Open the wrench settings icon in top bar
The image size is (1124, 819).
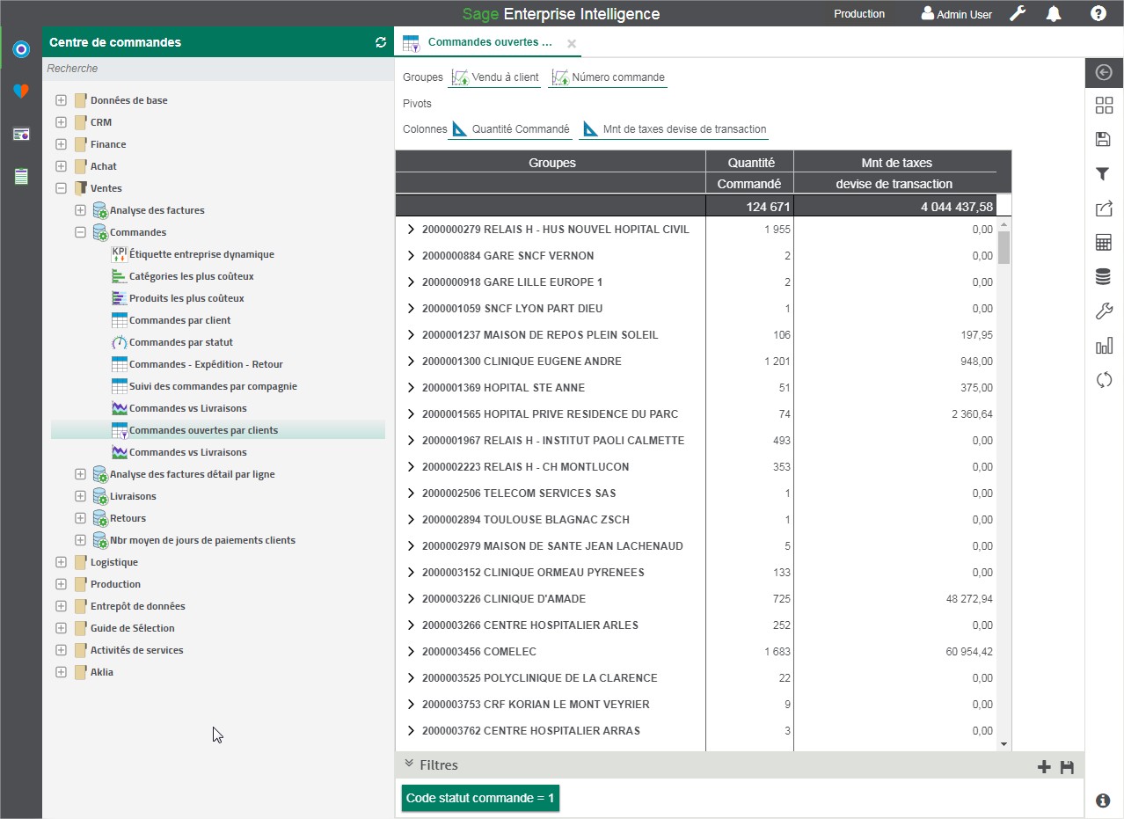point(1018,13)
